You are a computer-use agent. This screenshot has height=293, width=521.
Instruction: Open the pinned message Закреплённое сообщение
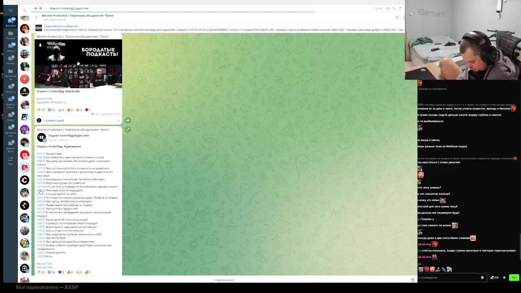coord(220,28)
